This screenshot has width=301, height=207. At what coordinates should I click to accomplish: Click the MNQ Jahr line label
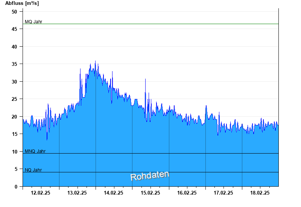(x=35, y=151)
